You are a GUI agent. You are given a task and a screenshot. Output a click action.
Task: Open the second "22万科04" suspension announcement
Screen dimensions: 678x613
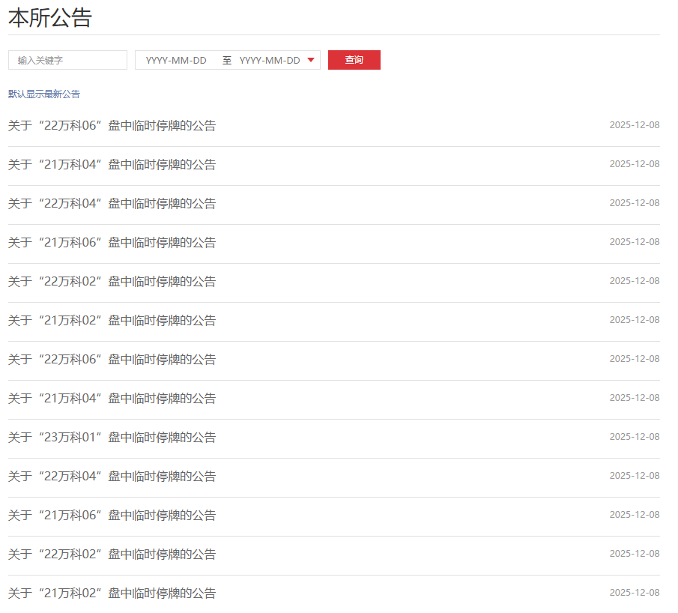click(x=112, y=477)
